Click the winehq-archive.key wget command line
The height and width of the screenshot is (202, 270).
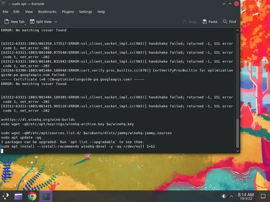tap(67, 124)
